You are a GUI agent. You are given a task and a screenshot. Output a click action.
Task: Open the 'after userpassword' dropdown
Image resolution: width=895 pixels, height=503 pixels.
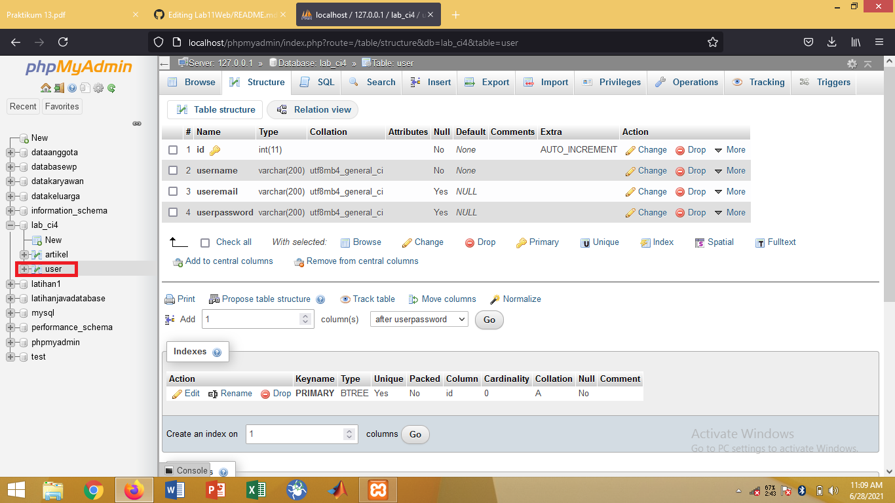pos(419,319)
